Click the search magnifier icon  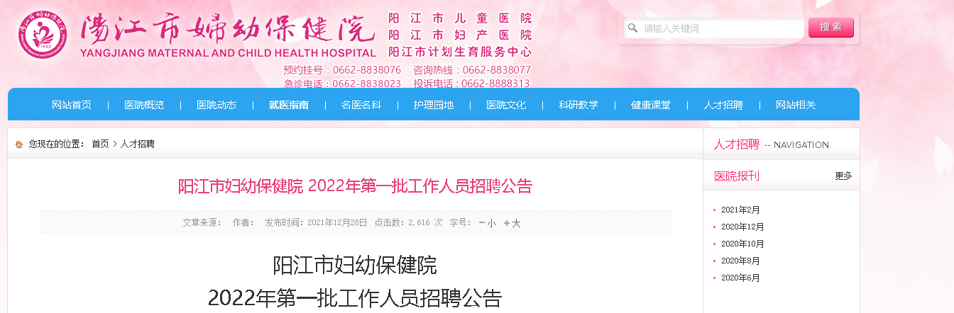point(632,28)
